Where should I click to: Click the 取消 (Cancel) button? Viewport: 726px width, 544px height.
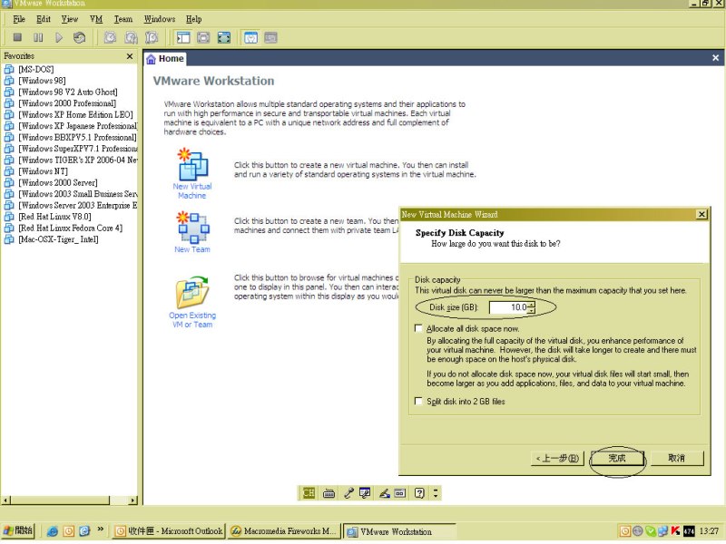pyautogui.click(x=677, y=459)
